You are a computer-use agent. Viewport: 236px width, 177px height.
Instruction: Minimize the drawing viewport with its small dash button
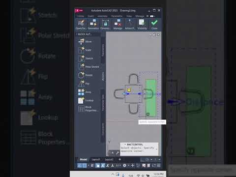coord(150,35)
